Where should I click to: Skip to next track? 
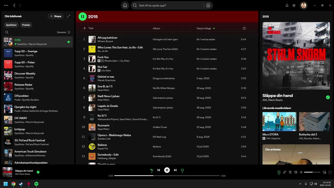click(x=175, y=170)
